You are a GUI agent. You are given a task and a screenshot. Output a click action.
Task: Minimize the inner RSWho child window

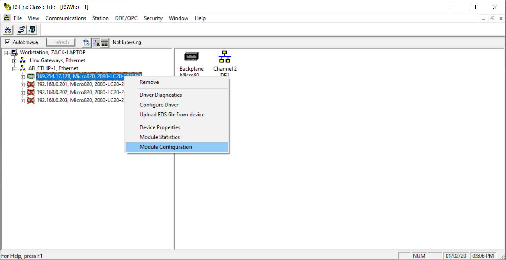(483, 18)
